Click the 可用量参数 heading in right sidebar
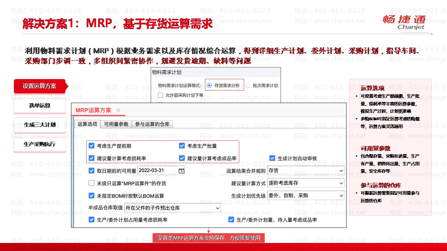The width and height of the screenshot is (447, 251). (x=375, y=149)
